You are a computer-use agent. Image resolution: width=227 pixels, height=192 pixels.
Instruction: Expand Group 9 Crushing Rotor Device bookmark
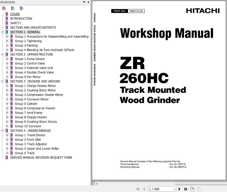point(7,122)
